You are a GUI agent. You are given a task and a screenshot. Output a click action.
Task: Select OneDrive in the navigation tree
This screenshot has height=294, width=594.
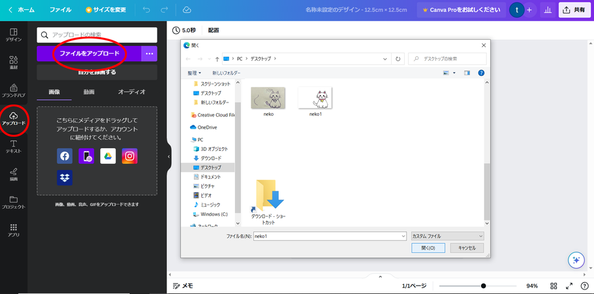click(x=207, y=127)
